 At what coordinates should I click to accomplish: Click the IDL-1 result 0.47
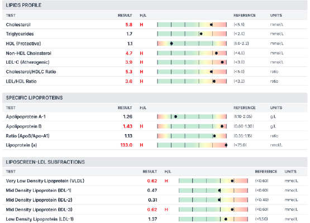(152, 191)
